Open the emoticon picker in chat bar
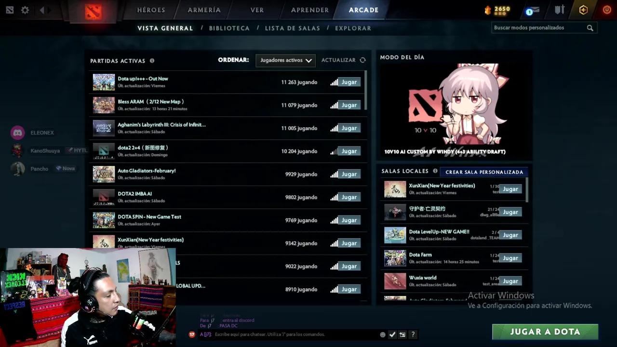The image size is (617, 347). (x=383, y=334)
